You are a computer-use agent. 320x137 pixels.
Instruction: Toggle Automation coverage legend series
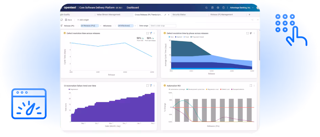click(177, 89)
